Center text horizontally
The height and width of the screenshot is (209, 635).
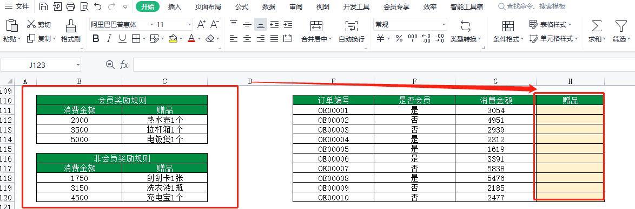click(247, 39)
